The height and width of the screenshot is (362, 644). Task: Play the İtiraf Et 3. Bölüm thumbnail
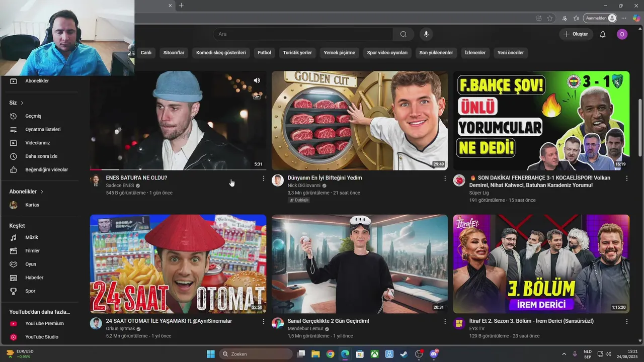click(541, 264)
